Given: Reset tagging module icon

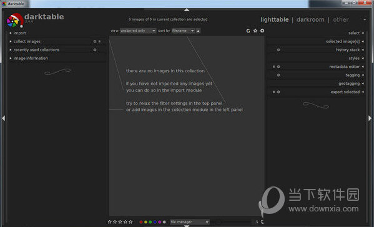Looking at the screenshot, I should pyautogui.click(x=278, y=75).
